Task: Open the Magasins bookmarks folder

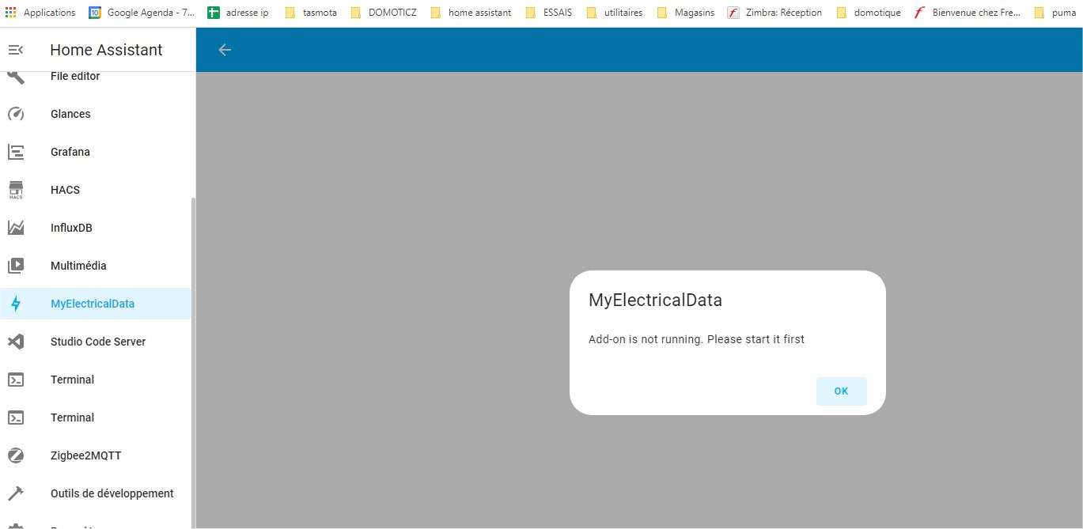Action: click(685, 13)
